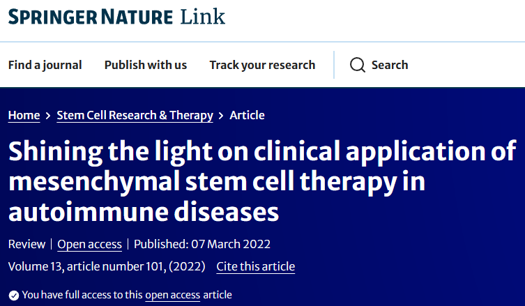The width and height of the screenshot is (525, 306).
Task: Follow the Open access link beside Review
Action: (89, 244)
